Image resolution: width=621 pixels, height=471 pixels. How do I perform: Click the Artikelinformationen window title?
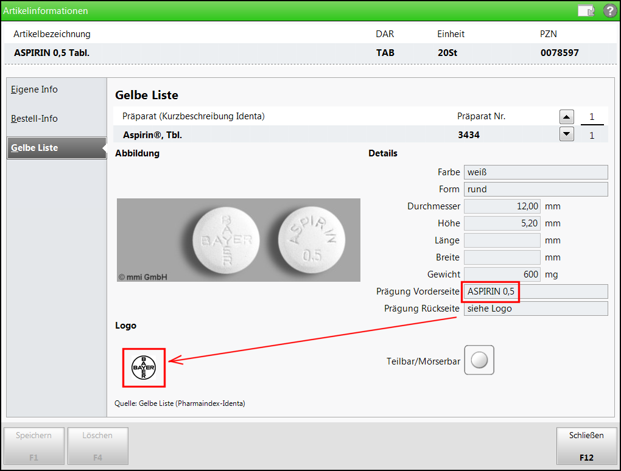46,11
